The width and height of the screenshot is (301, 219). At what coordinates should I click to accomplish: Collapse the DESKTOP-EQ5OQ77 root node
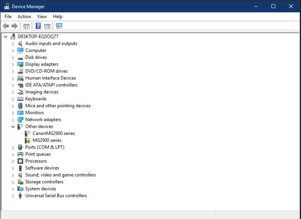[5, 37]
